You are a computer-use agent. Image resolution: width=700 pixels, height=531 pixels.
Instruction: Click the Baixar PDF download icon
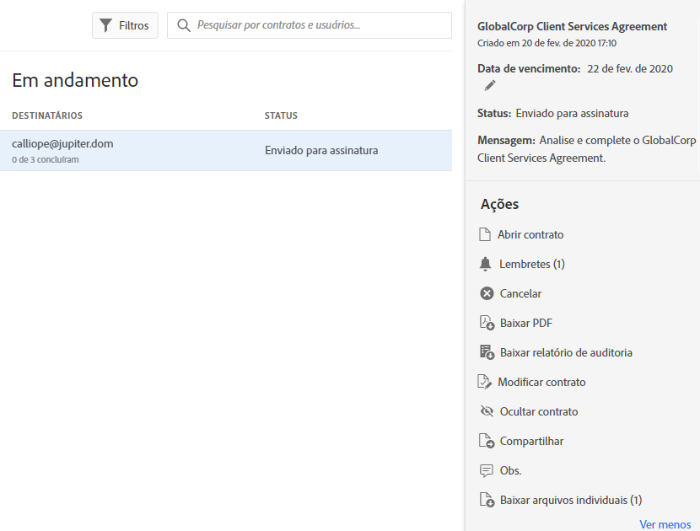[487, 323]
